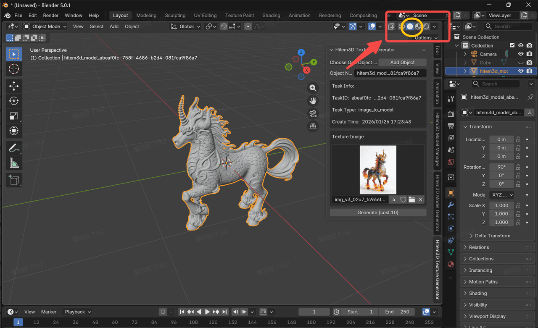Viewport: 538px width, 328px height.
Task: Toggle the camera view icon
Action: [313, 114]
